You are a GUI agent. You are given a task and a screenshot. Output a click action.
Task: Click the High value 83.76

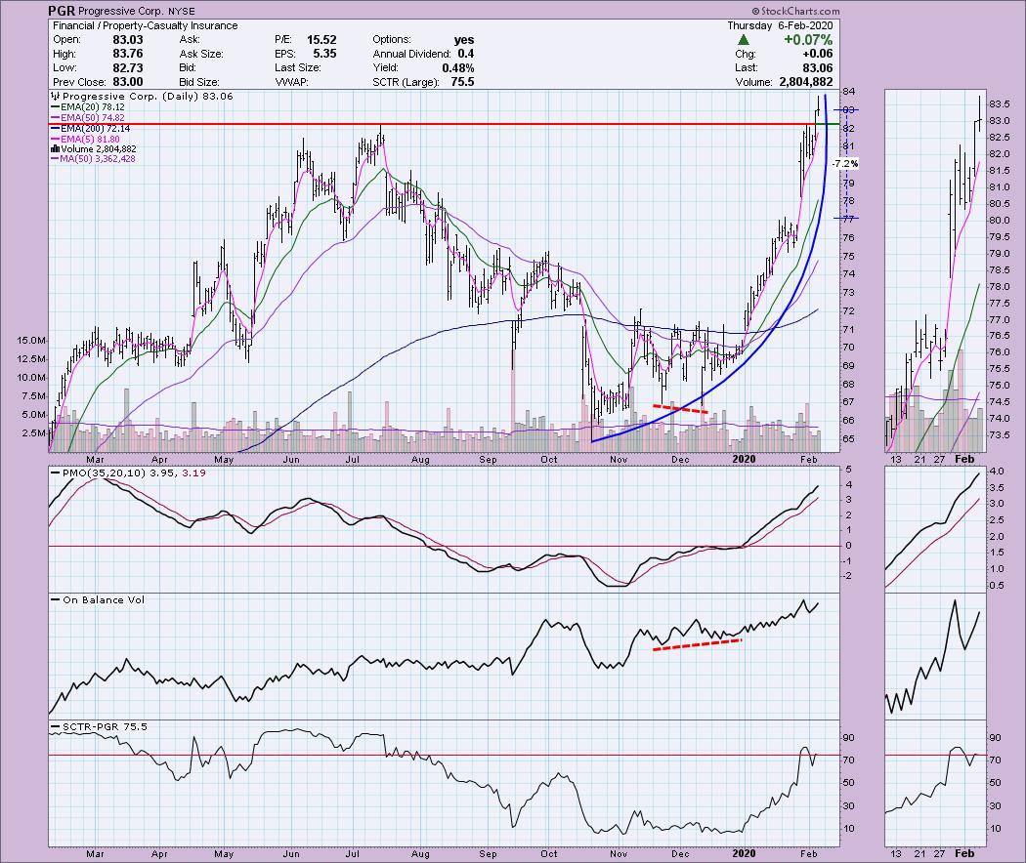click(x=128, y=55)
